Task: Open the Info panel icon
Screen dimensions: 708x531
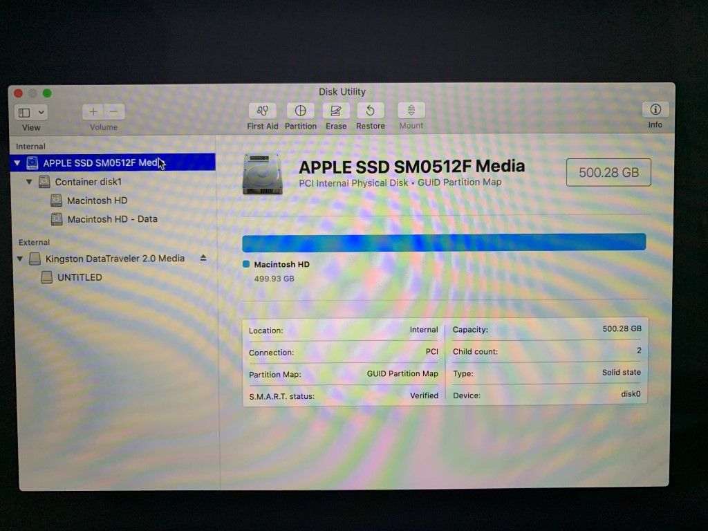Action: [655, 109]
